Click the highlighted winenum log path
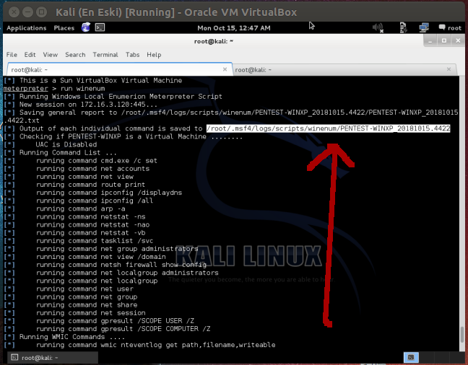Viewport: 468px width, 365px height. (329, 128)
